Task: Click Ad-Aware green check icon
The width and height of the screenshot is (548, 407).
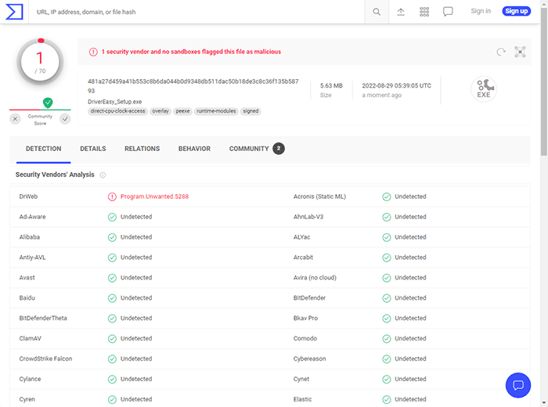Action: pyautogui.click(x=112, y=217)
